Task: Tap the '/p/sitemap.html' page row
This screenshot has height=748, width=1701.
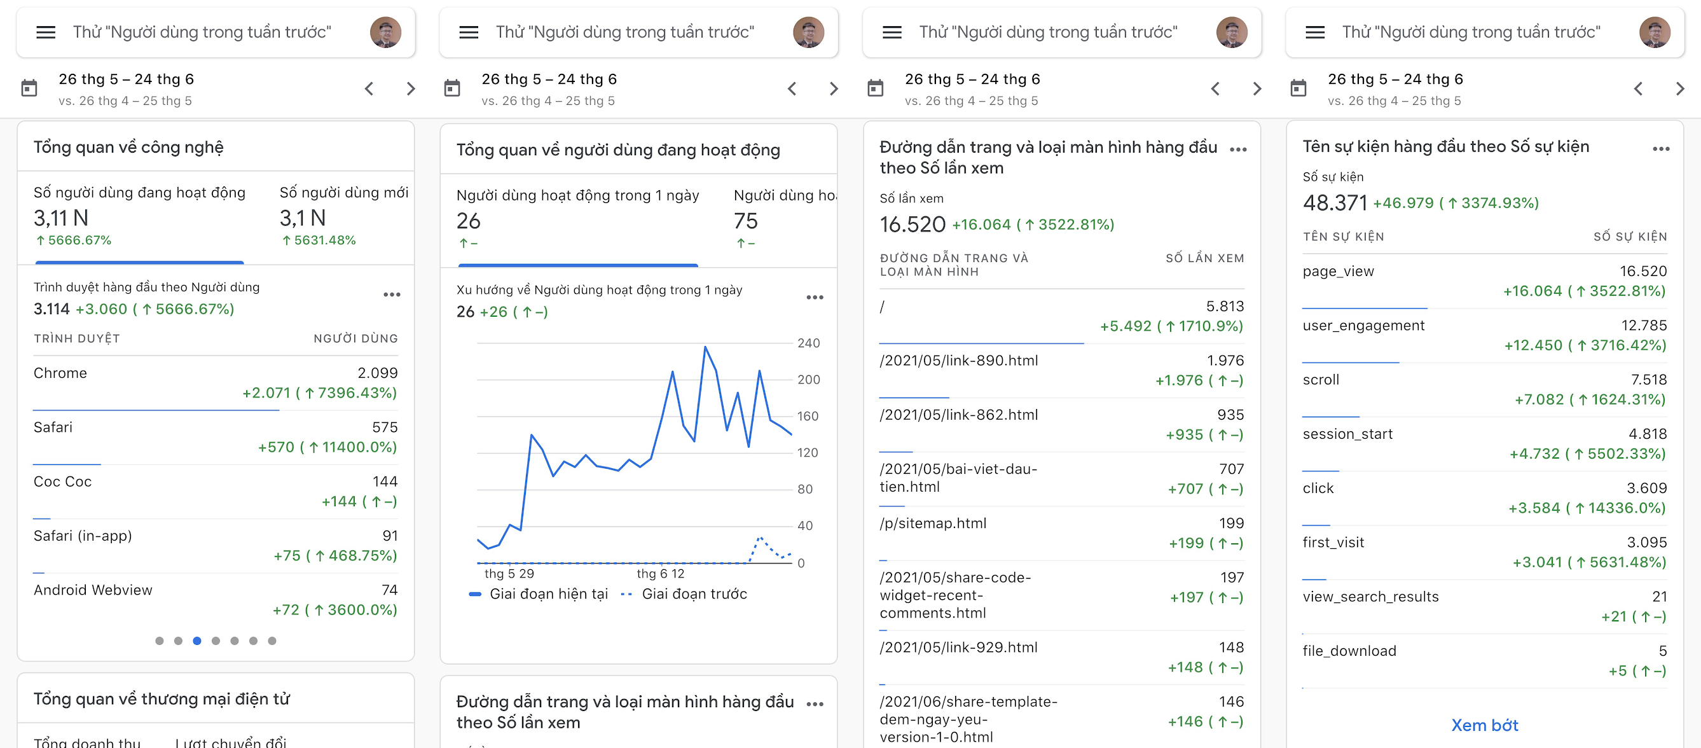Action: coord(1062,533)
